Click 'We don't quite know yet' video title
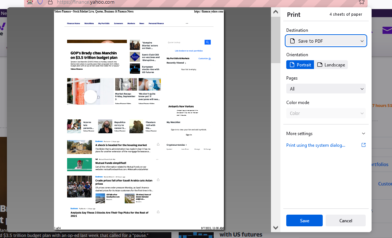This screenshot has width=392, height=238. click(x=149, y=97)
